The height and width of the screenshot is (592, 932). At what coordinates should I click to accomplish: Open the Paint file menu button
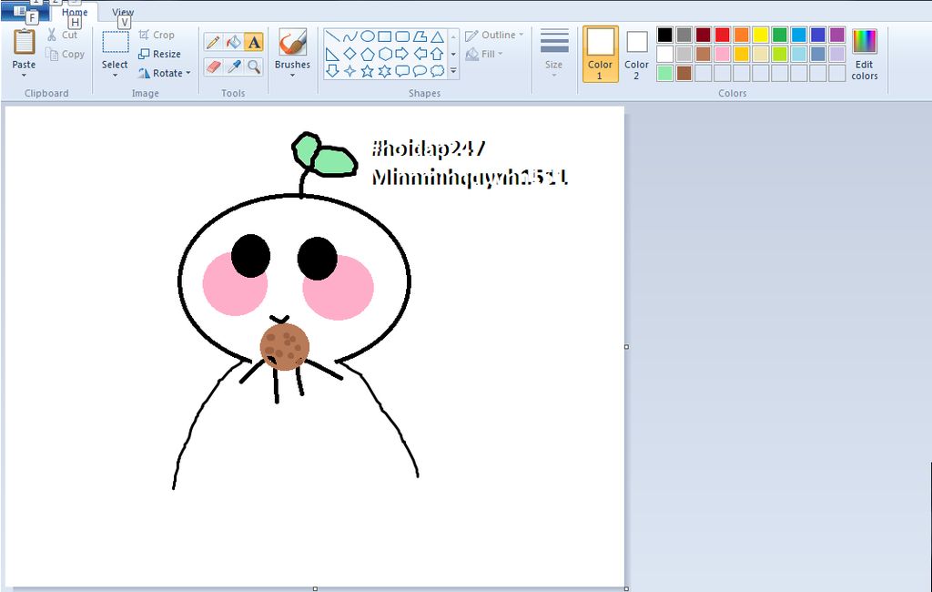click(25, 11)
